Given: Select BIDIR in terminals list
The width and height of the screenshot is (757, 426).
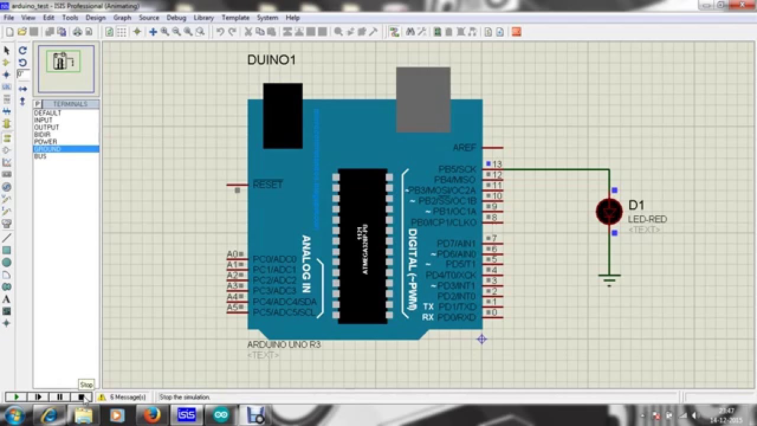Looking at the screenshot, I should pyautogui.click(x=66, y=135).
